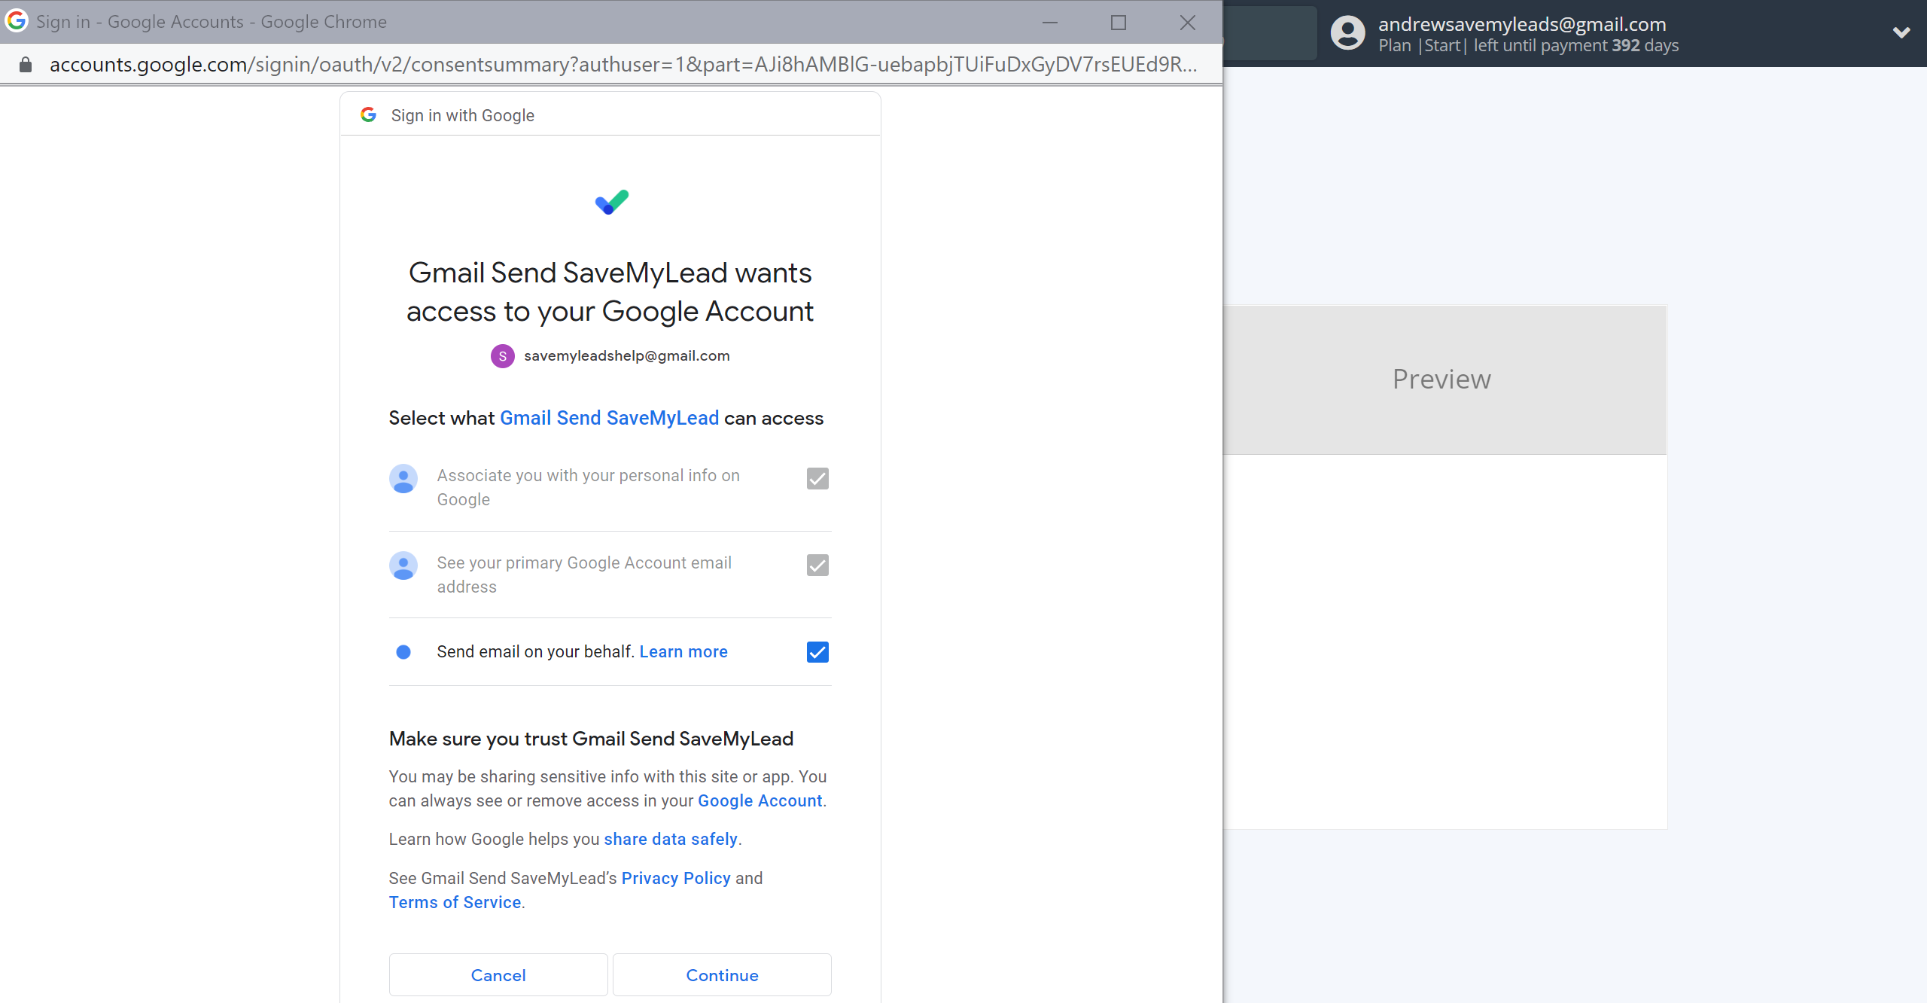
Task: Minimize the Chrome sign-in window
Action: coord(1050,23)
